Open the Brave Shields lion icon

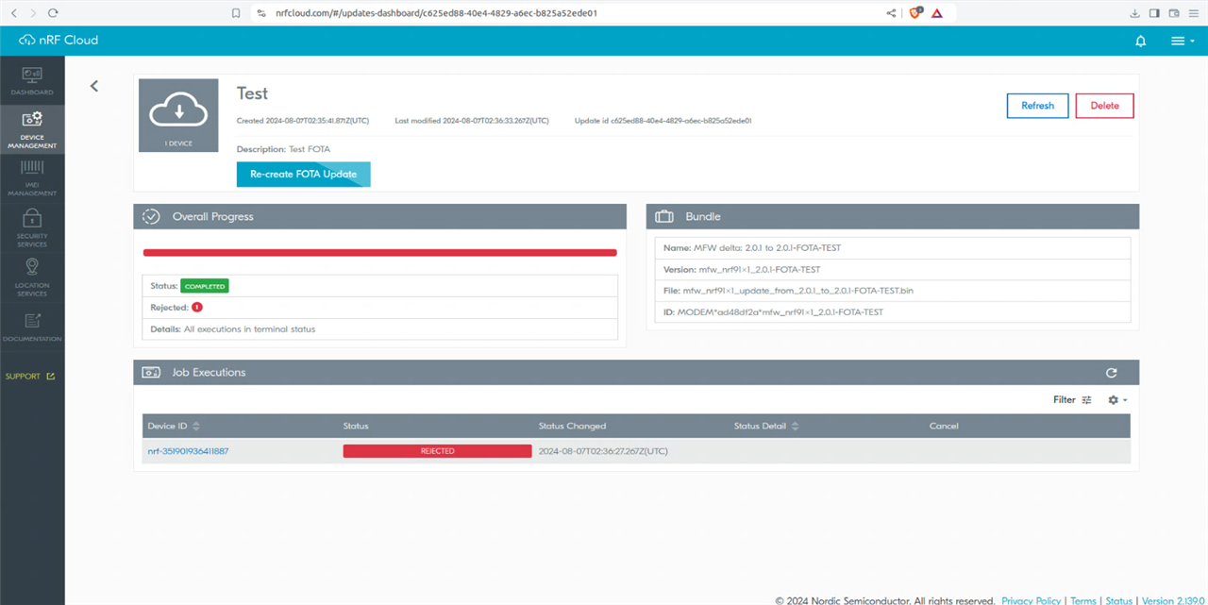[x=914, y=13]
